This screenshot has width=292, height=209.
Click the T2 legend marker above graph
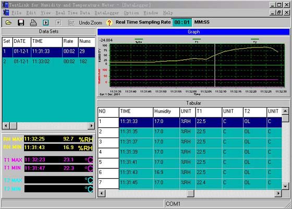pyautogui.click(x=255, y=41)
